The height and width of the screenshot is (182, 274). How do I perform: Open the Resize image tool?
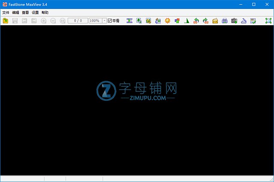pyautogui.click(x=139, y=21)
